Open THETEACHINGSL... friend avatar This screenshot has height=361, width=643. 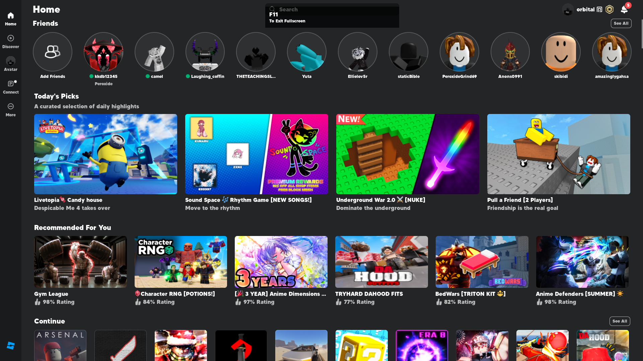click(x=256, y=52)
